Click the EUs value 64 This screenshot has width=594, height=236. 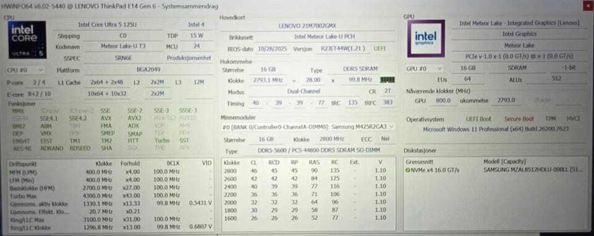[x=467, y=79]
